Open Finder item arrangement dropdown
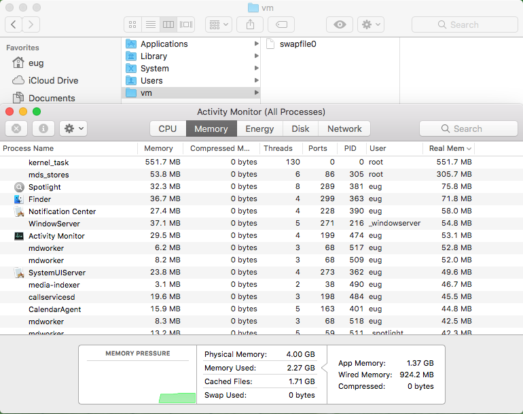The image size is (523, 414). coord(219,24)
